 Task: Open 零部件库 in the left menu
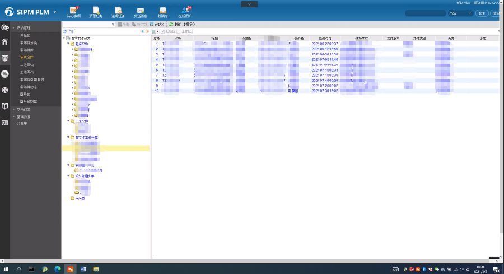tap(26, 50)
